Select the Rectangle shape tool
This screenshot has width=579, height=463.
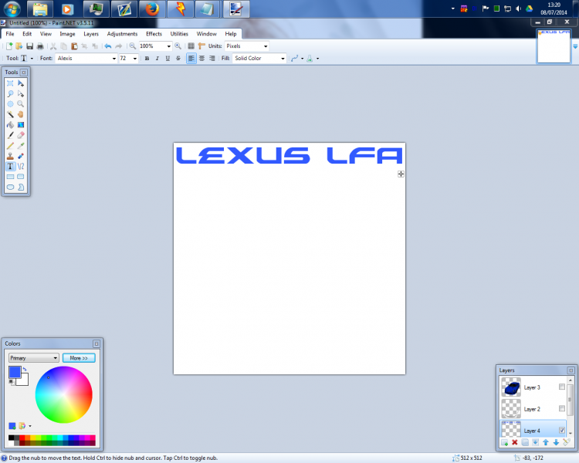10,177
